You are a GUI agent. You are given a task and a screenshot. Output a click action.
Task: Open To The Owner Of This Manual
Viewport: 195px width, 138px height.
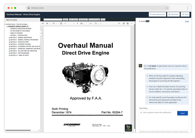click(20, 31)
